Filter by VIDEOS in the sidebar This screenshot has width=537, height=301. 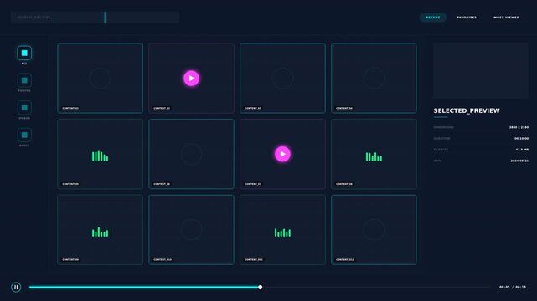click(x=24, y=108)
